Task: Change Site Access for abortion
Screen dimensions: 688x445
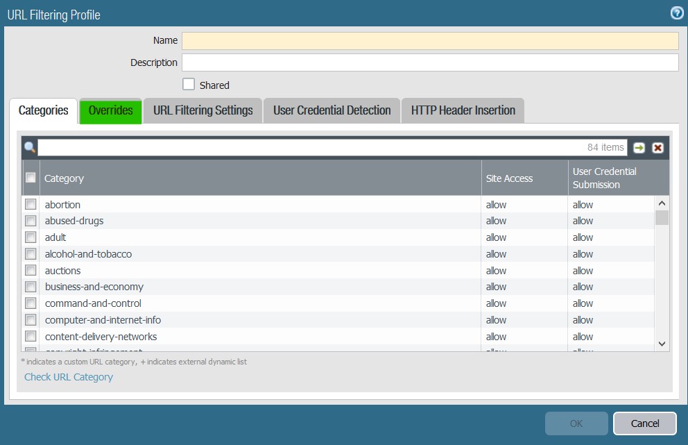Action: (x=496, y=204)
